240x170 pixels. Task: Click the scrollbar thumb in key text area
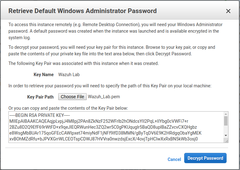pos(226,121)
